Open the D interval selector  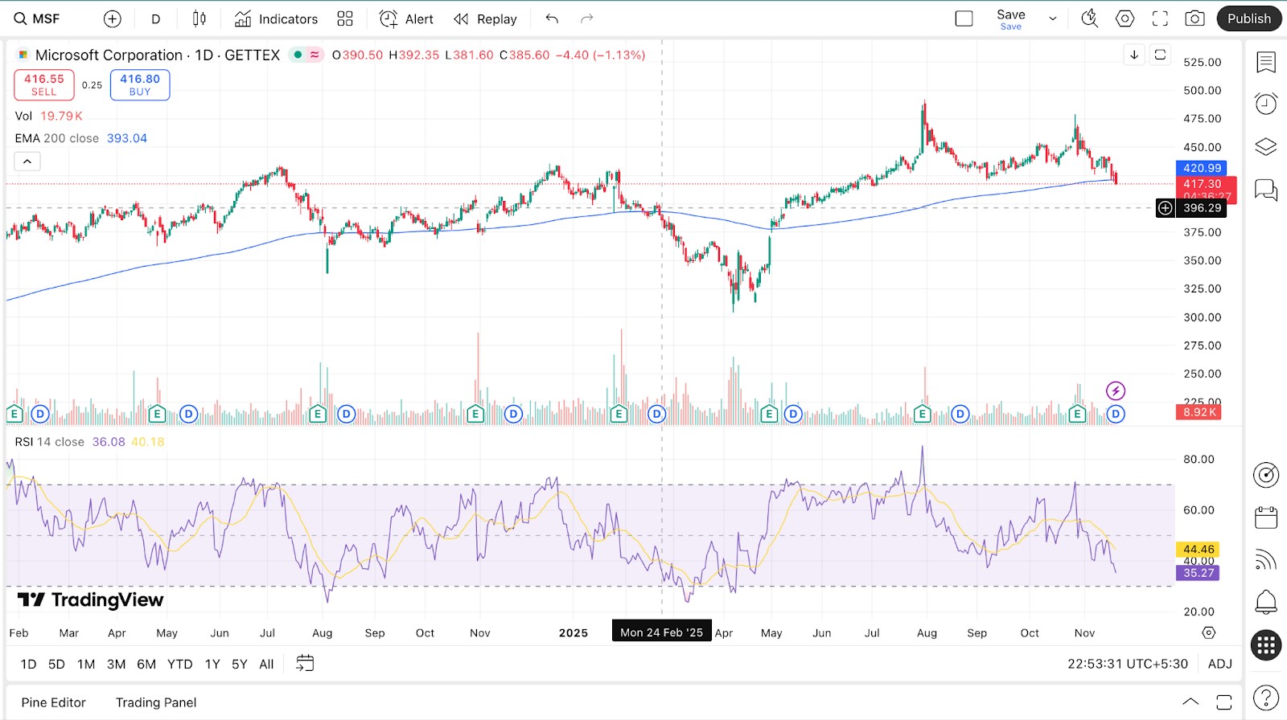pos(155,18)
